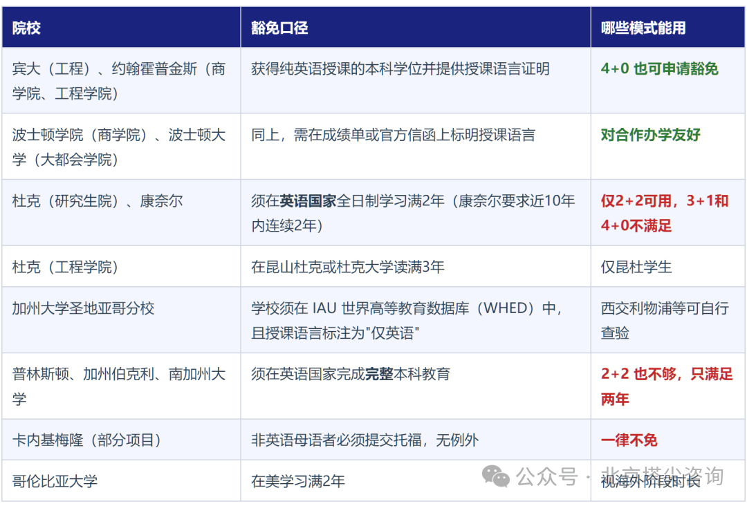This screenshot has width=747, height=506.
Task: Click the 仅昆杜学生 cell
Action: 667,267
